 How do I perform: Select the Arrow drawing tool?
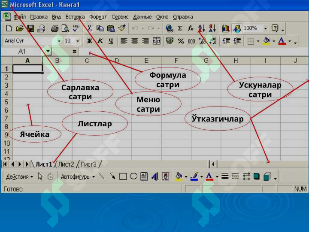(x=112, y=177)
